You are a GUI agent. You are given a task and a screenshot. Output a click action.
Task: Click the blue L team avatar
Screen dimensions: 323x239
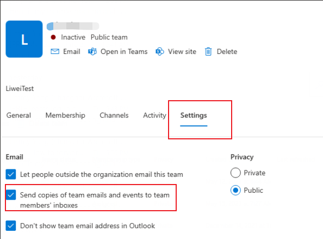(x=24, y=39)
